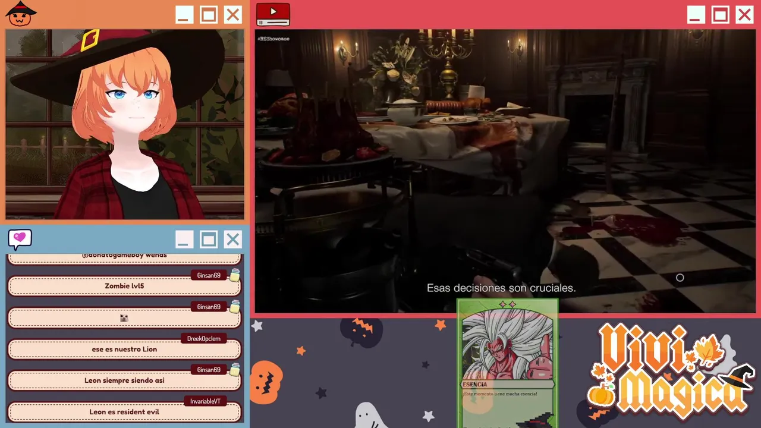The height and width of the screenshot is (428, 761).
Task: Click the pumpkin icon in the avatar window title bar
Action: click(x=21, y=13)
